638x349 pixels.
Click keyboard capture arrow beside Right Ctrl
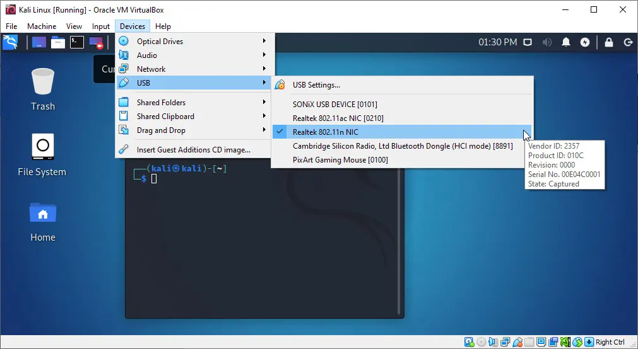click(589, 341)
